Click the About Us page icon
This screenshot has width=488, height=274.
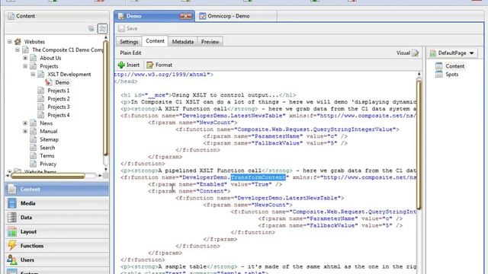(34, 58)
